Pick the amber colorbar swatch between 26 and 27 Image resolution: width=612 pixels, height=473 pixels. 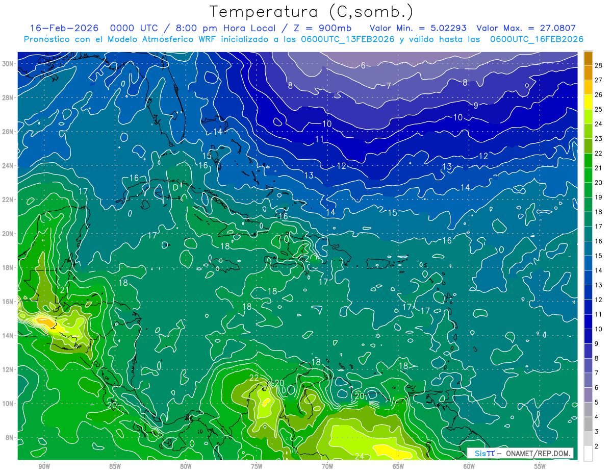(x=588, y=87)
